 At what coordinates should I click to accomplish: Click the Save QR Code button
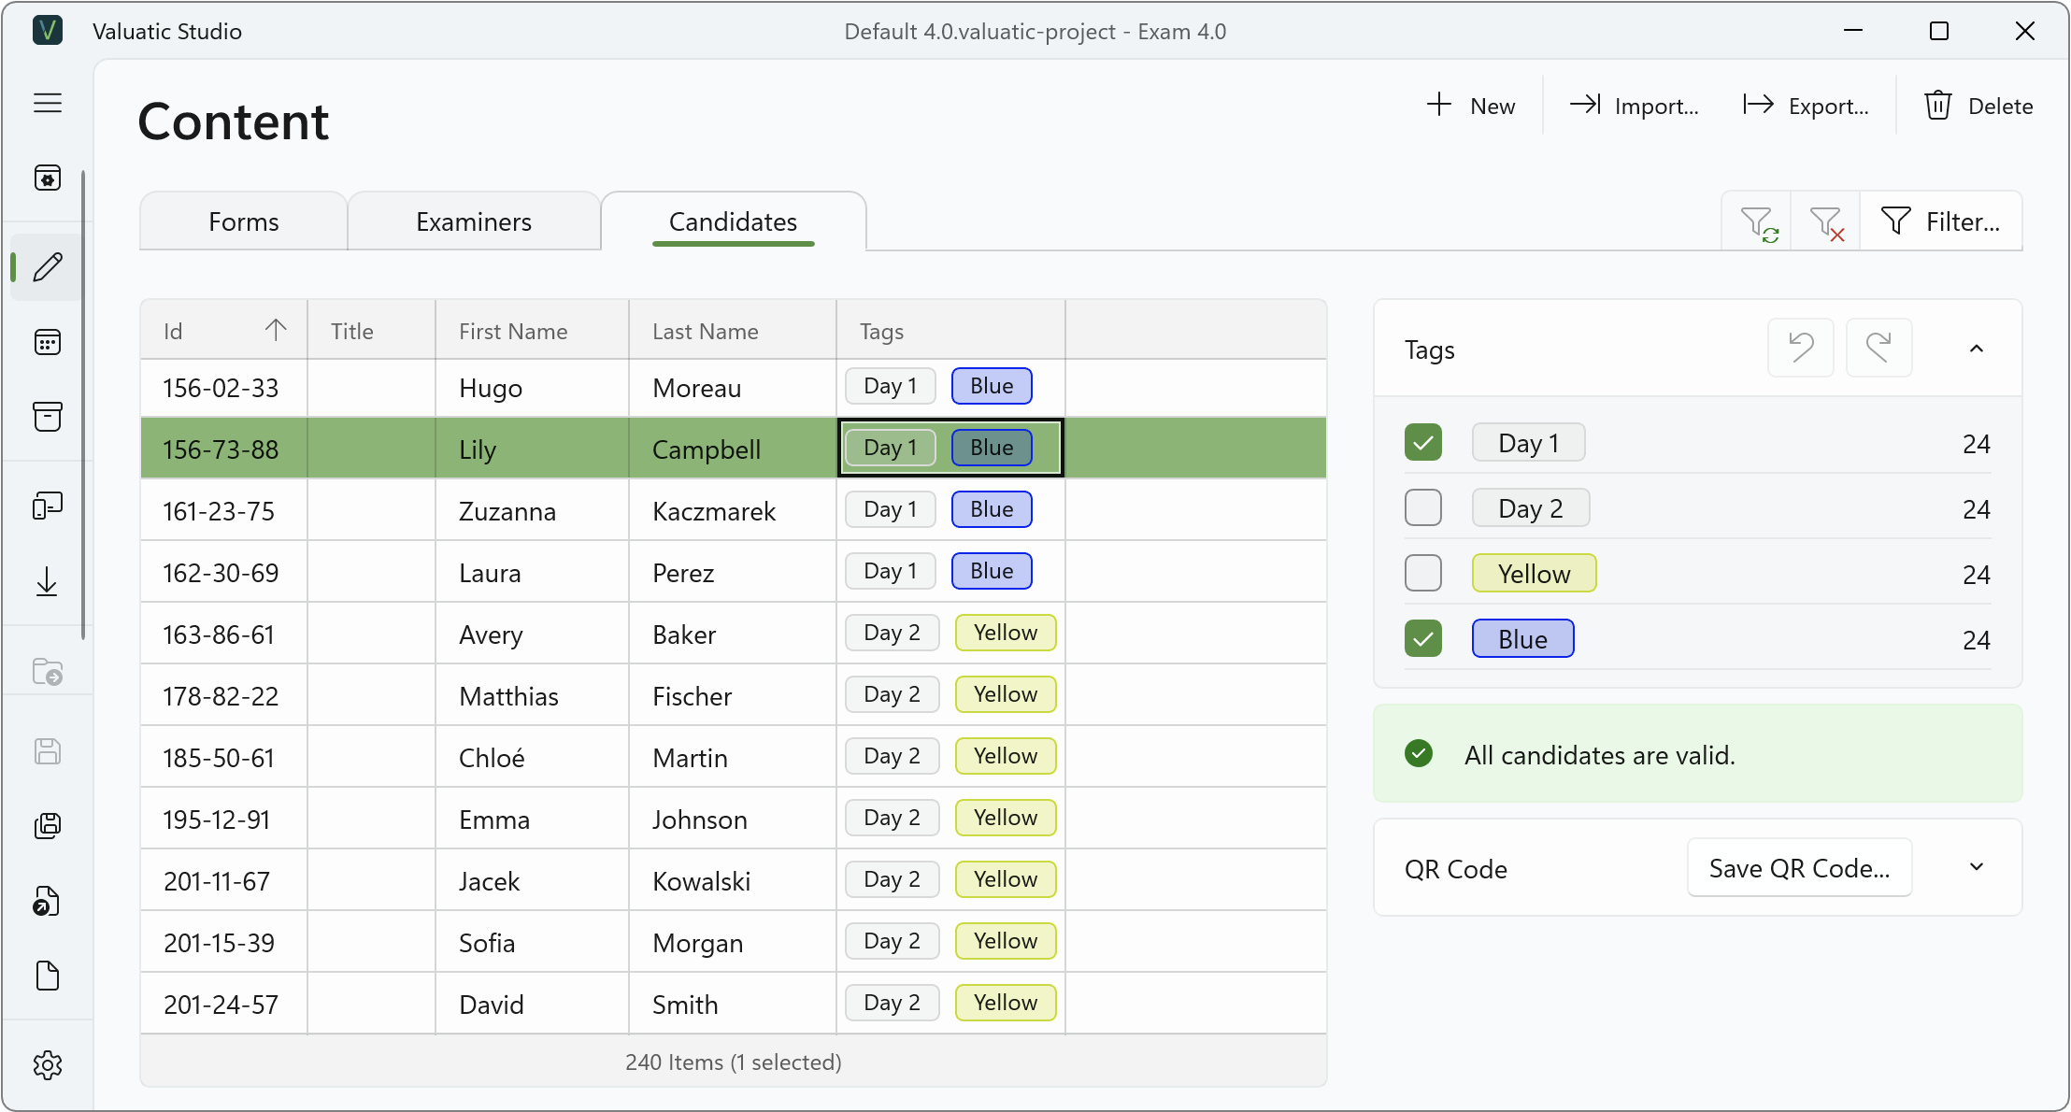click(1800, 868)
